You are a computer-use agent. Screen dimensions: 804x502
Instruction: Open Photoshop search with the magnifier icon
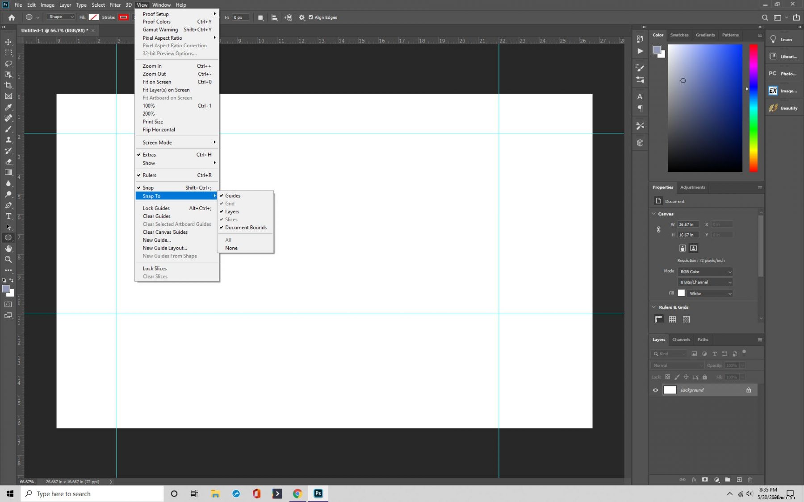(x=766, y=18)
